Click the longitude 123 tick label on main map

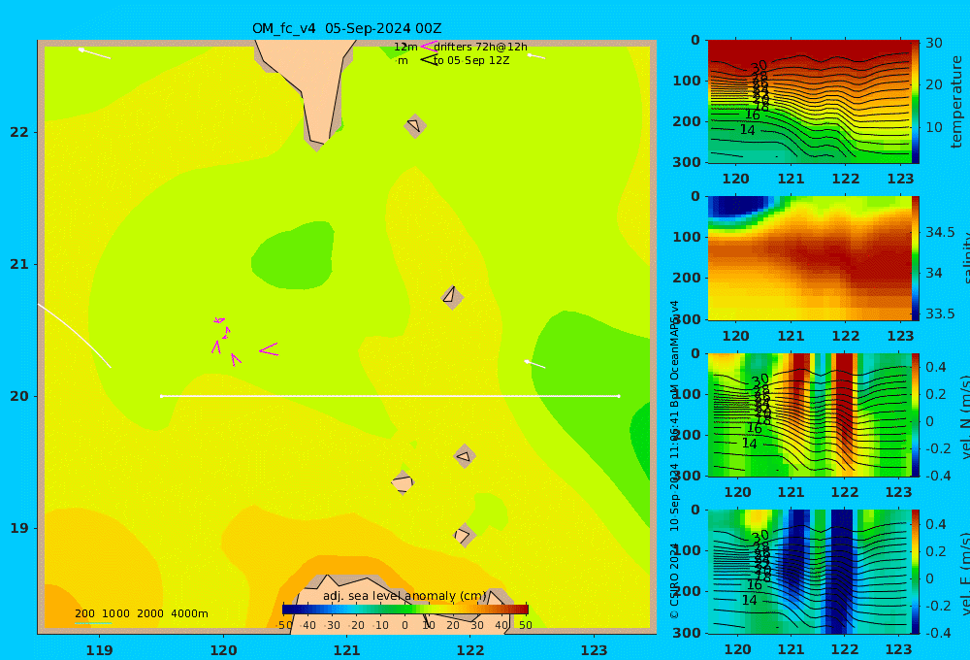[x=594, y=650]
